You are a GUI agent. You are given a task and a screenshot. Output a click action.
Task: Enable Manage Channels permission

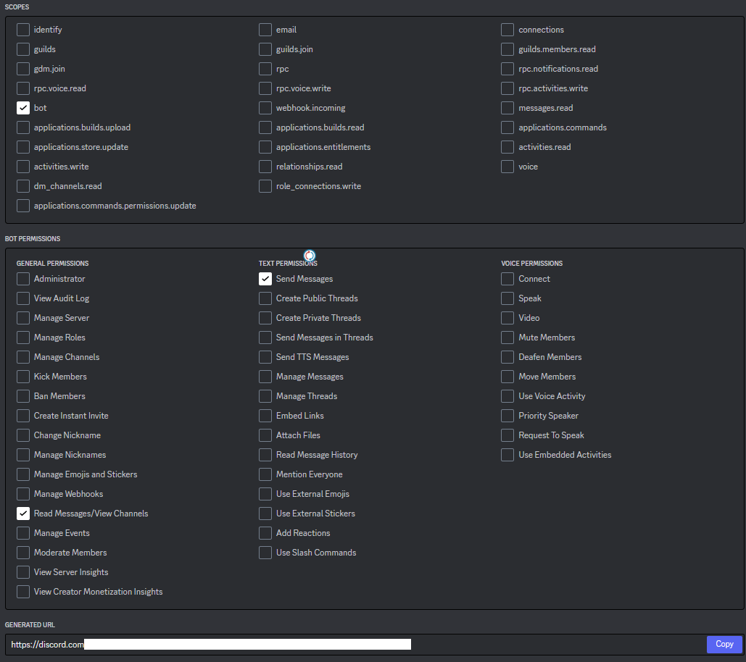(x=23, y=356)
